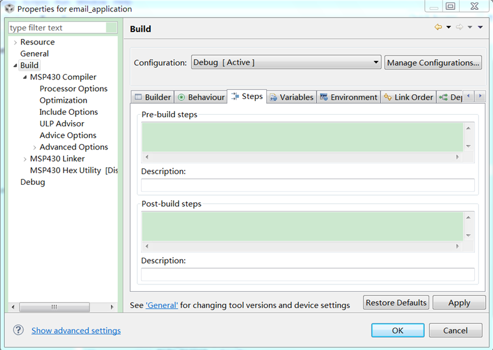Click the forward navigation arrow icon

459,27
